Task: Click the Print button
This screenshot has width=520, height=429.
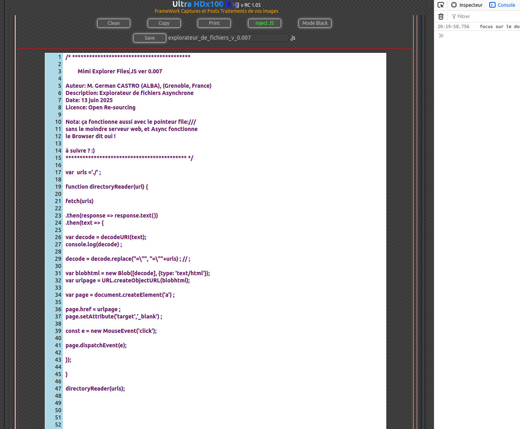Action: click(x=214, y=23)
